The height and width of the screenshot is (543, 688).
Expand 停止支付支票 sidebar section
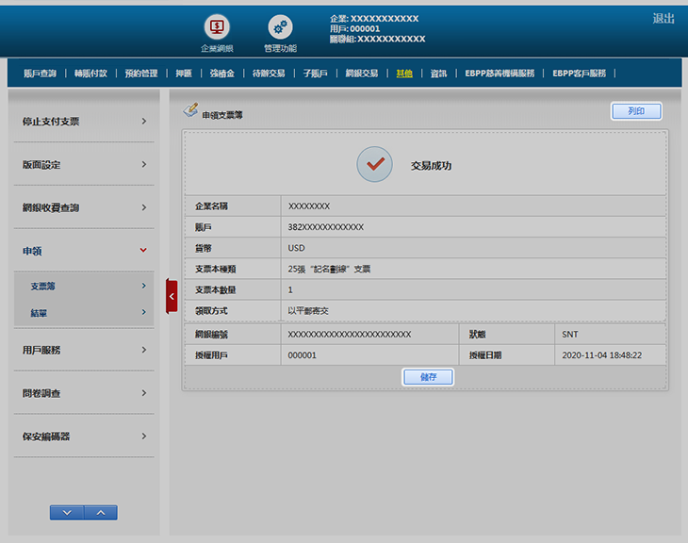point(84,122)
